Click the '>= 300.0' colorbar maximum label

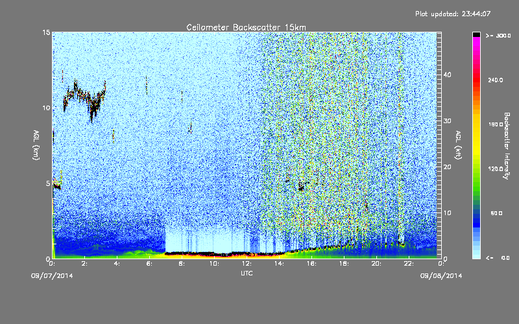[498, 36]
